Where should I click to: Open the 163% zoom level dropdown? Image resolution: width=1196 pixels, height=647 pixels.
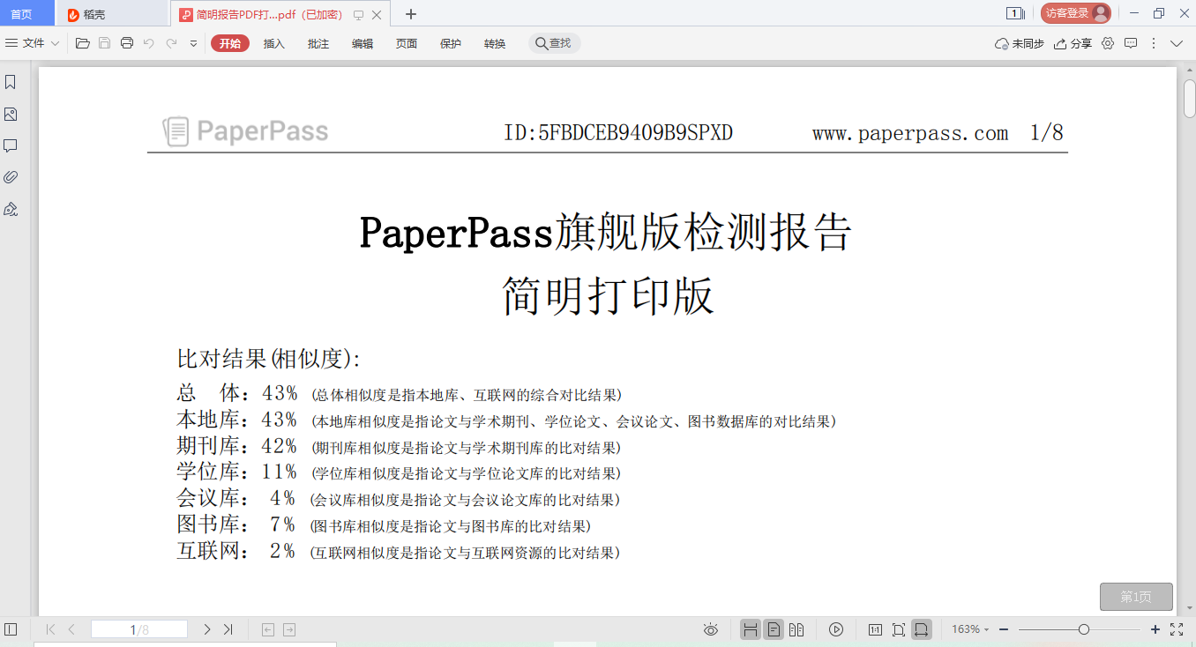(x=970, y=629)
